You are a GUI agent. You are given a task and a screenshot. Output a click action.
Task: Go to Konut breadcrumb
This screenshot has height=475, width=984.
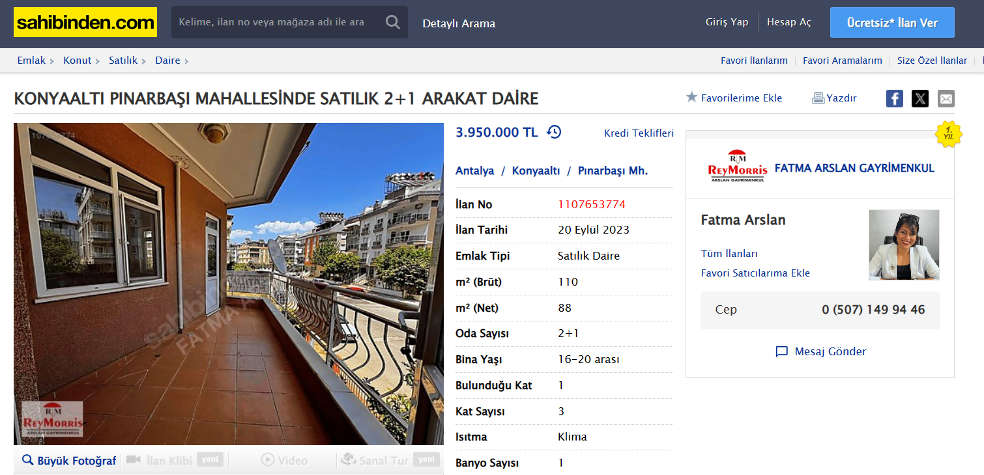pos(78,61)
